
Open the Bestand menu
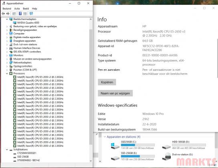click(7, 9)
